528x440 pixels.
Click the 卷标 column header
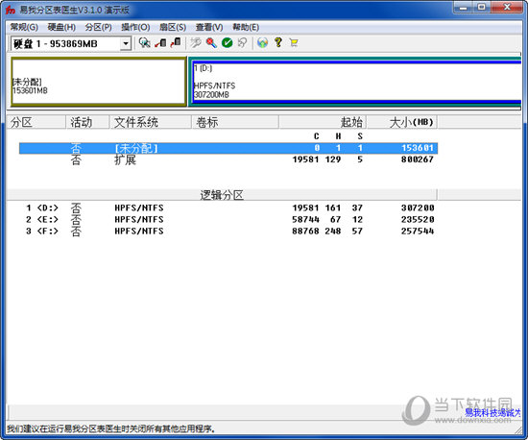click(235, 122)
